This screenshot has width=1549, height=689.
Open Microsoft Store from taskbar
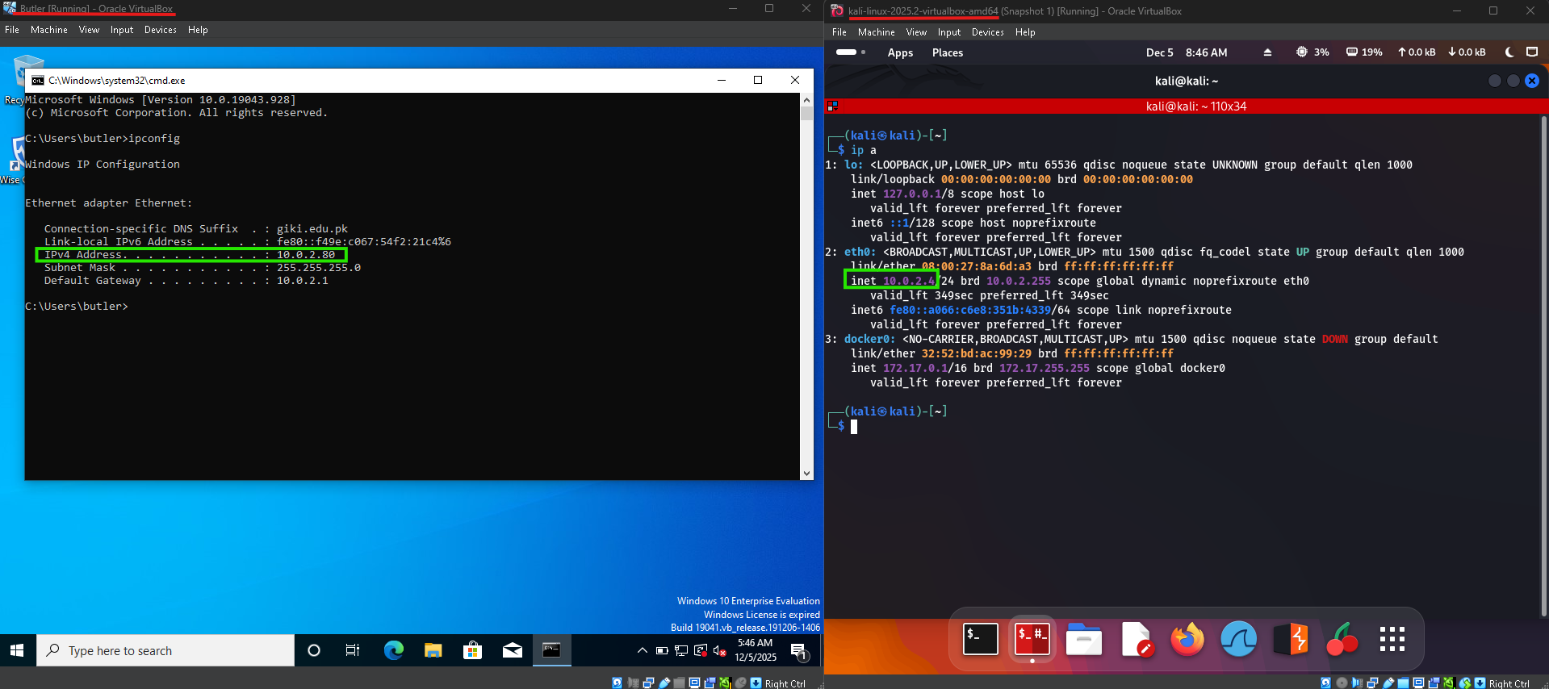pos(473,650)
